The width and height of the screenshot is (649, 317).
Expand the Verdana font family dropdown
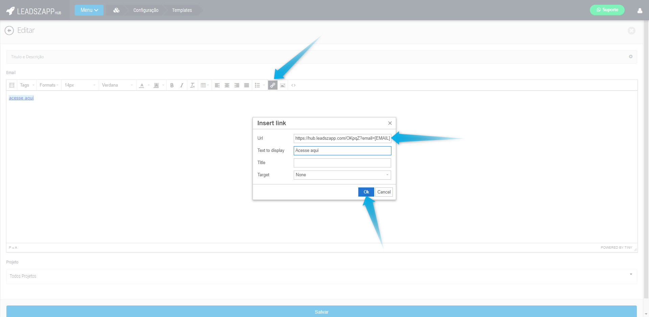coord(117,85)
